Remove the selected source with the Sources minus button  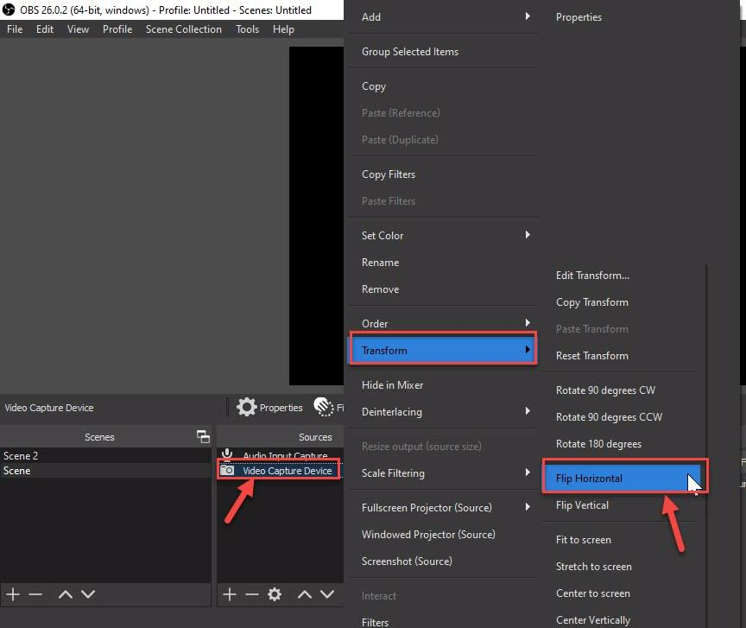point(251,594)
